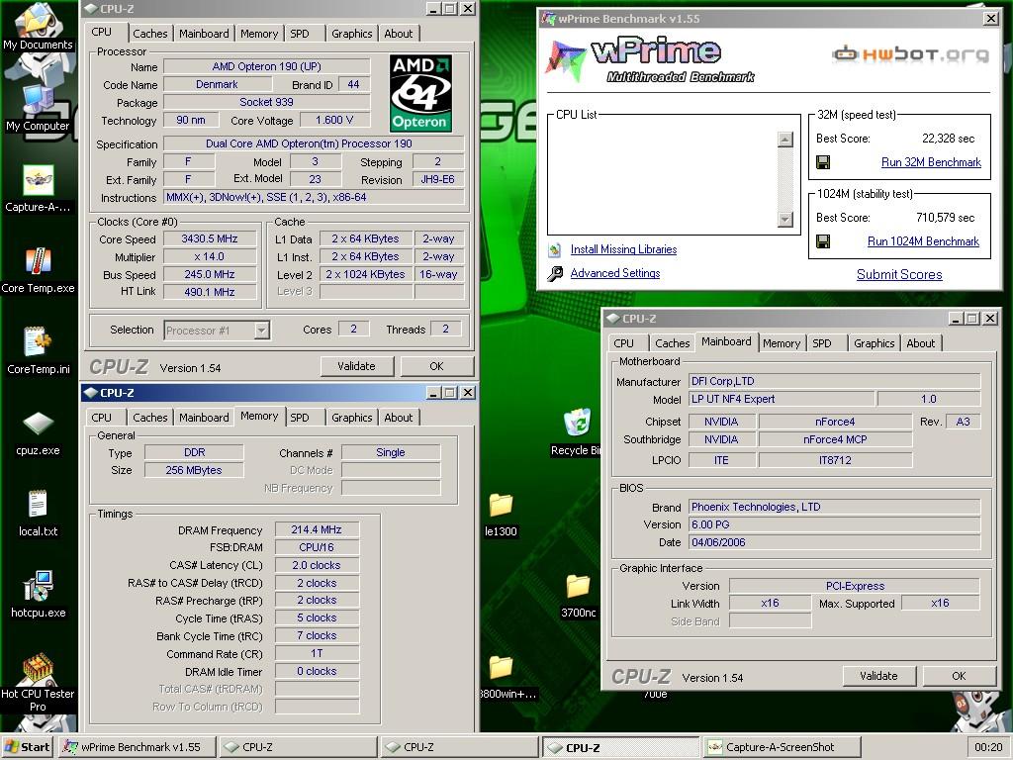Click the DRAM Frequency 214.4 MHz field
This screenshot has width=1013, height=760.
[x=317, y=530]
